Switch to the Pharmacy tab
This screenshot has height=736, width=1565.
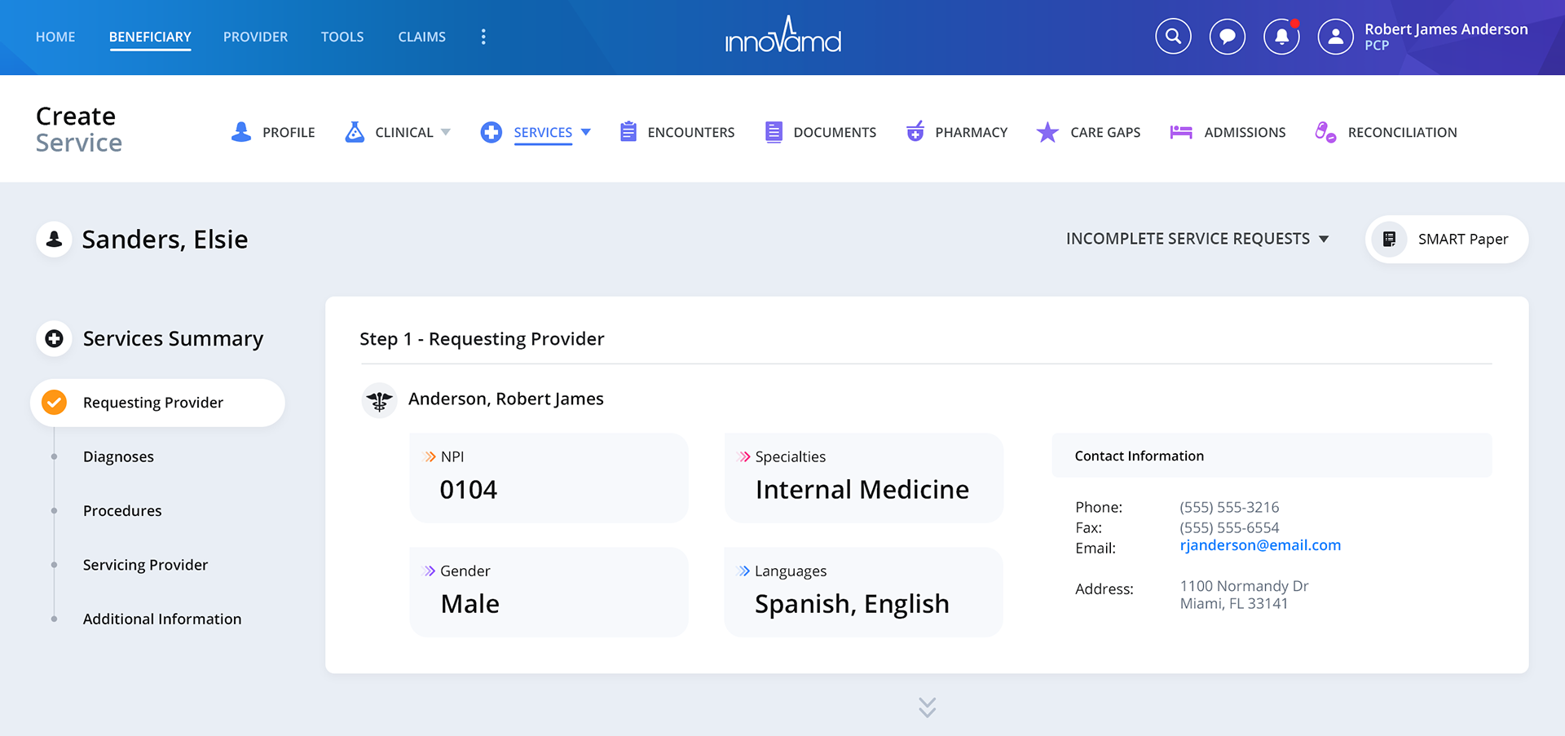pyautogui.click(x=956, y=132)
